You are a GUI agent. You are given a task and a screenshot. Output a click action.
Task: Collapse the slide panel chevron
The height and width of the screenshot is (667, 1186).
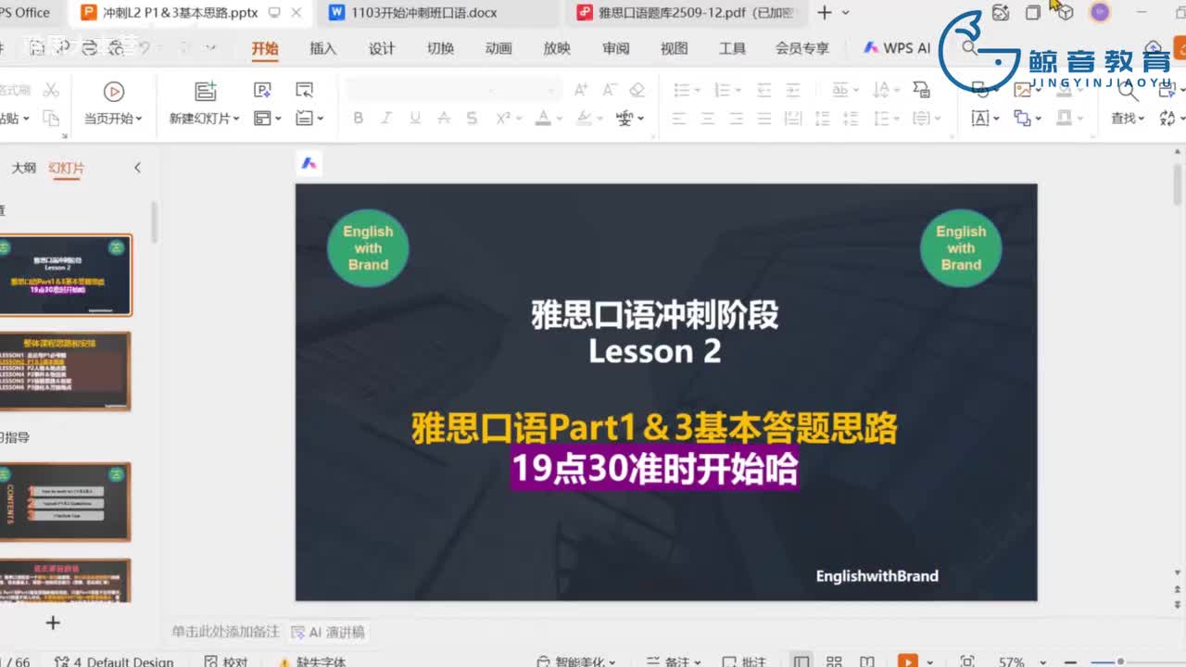coord(137,168)
